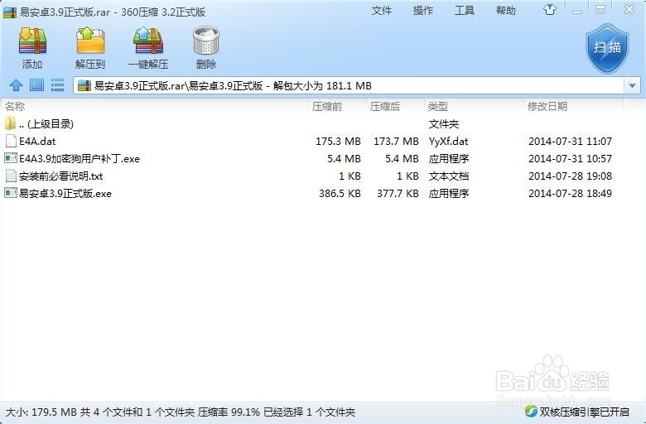Click the 2014-07-31 11:07 date cell
Screen dimensions: 646x424
(570, 142)
